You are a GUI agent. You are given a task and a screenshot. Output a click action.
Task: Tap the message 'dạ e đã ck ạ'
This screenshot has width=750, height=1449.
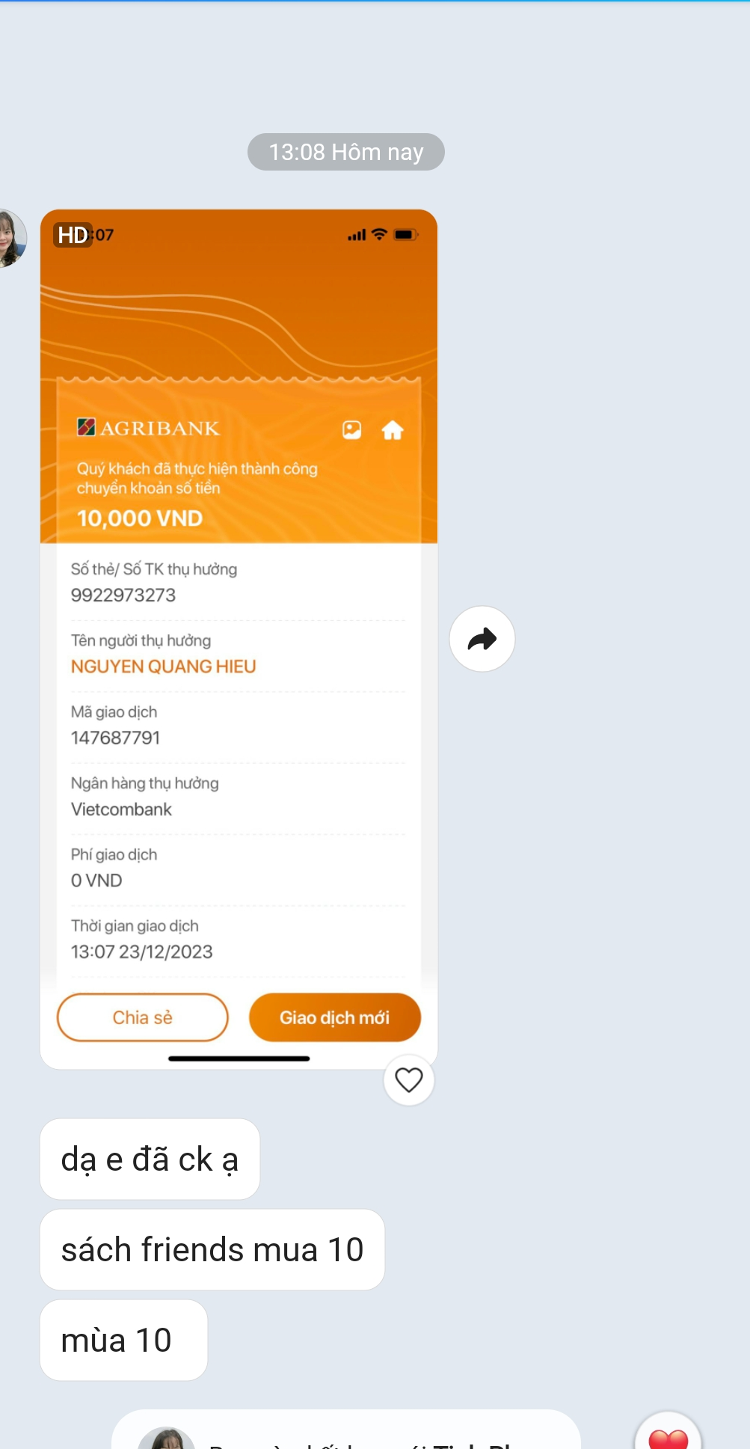pos(150,1159)
